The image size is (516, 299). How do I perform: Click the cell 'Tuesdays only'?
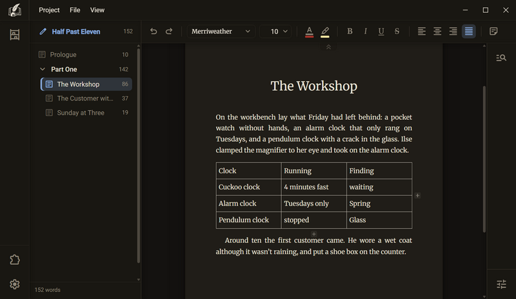[x=313, y=204]
